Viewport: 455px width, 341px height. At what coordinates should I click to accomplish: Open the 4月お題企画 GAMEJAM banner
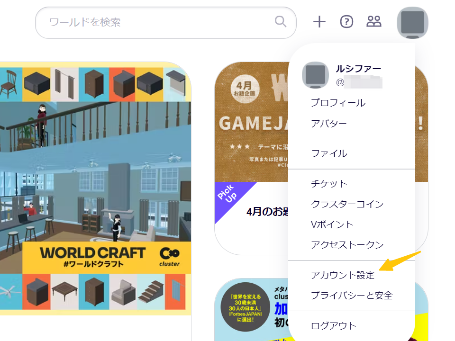click(252, 122)
